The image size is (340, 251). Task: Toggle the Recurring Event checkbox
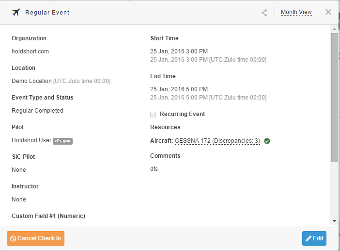[153, 114]
